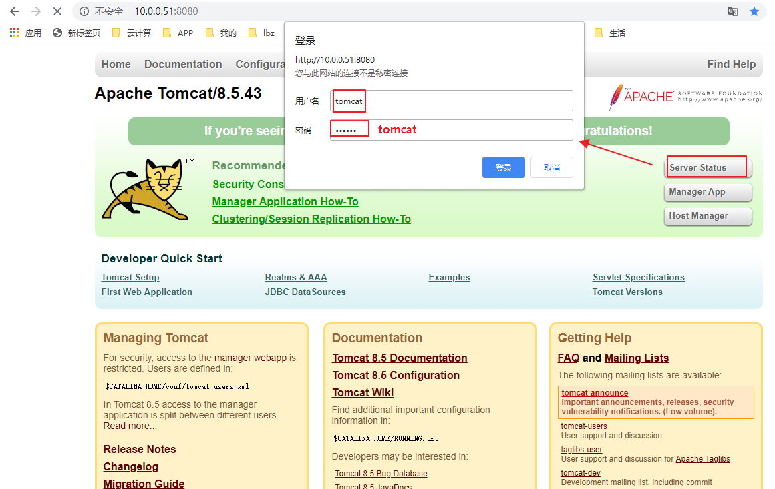Select the Find Help nav item

coord(731,64)
